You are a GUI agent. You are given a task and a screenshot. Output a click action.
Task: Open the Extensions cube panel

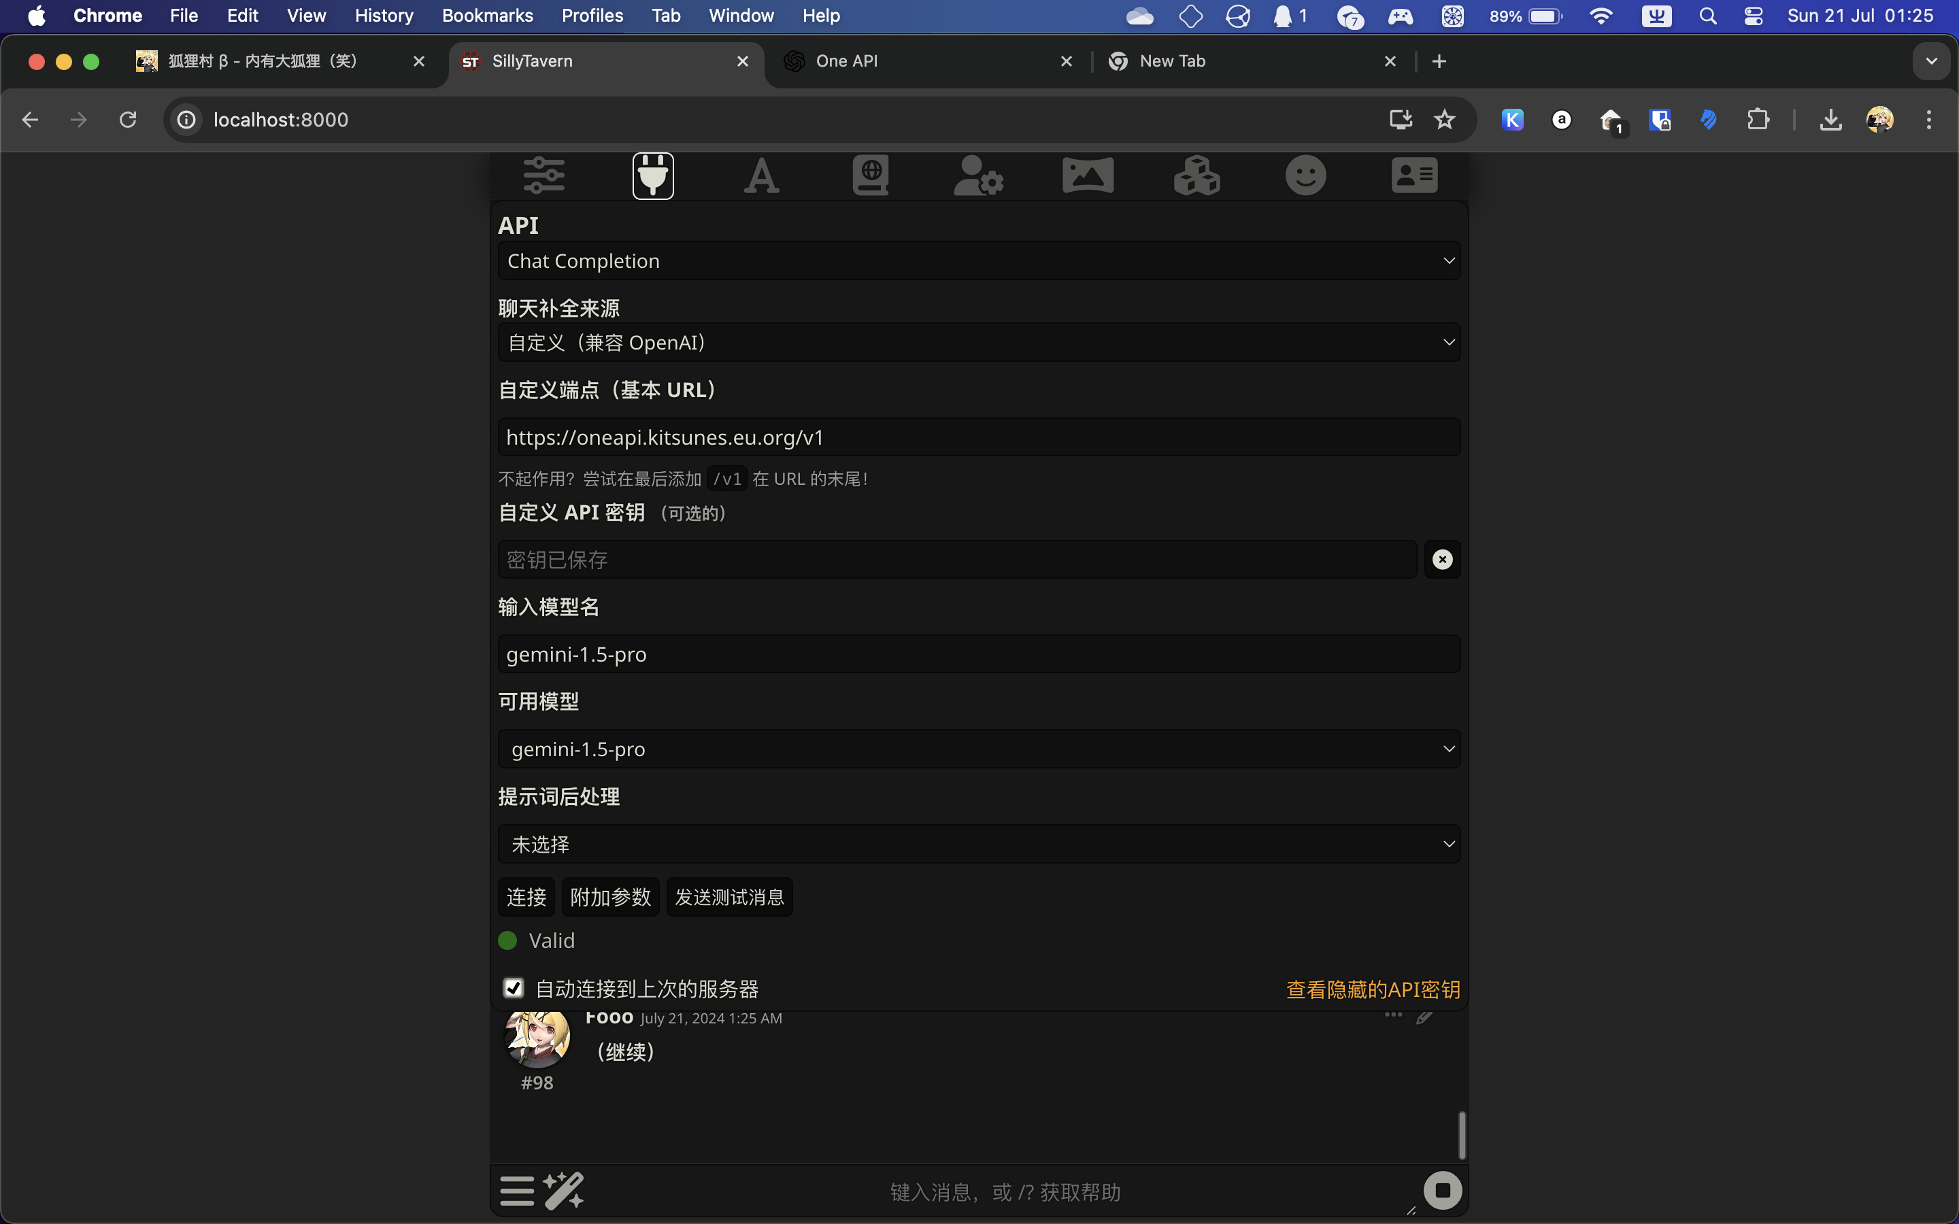pos(1196,175)
